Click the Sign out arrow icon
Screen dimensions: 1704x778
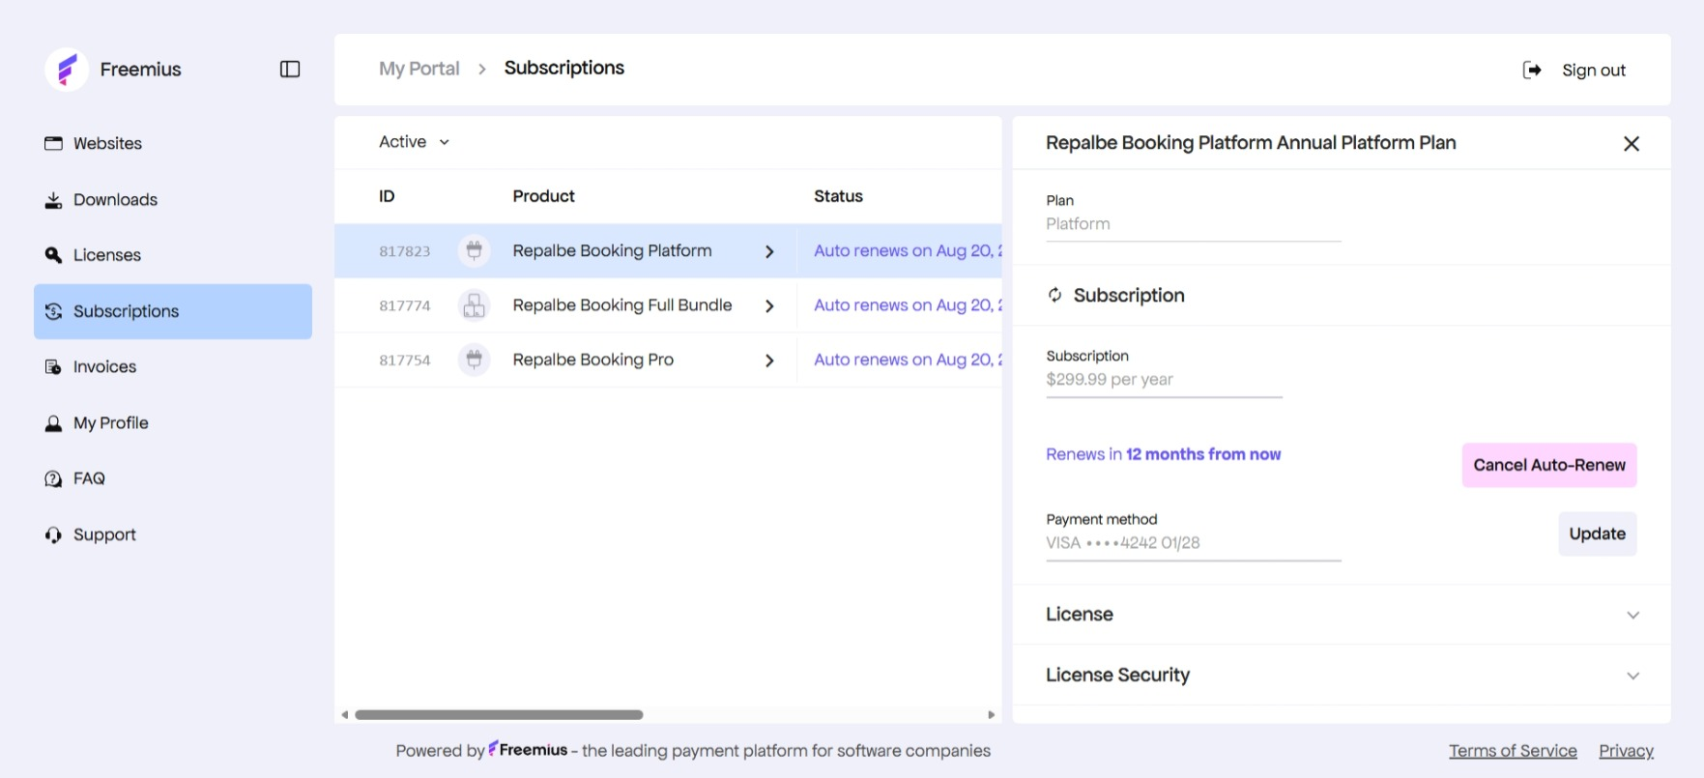(x=1532, y=70)
